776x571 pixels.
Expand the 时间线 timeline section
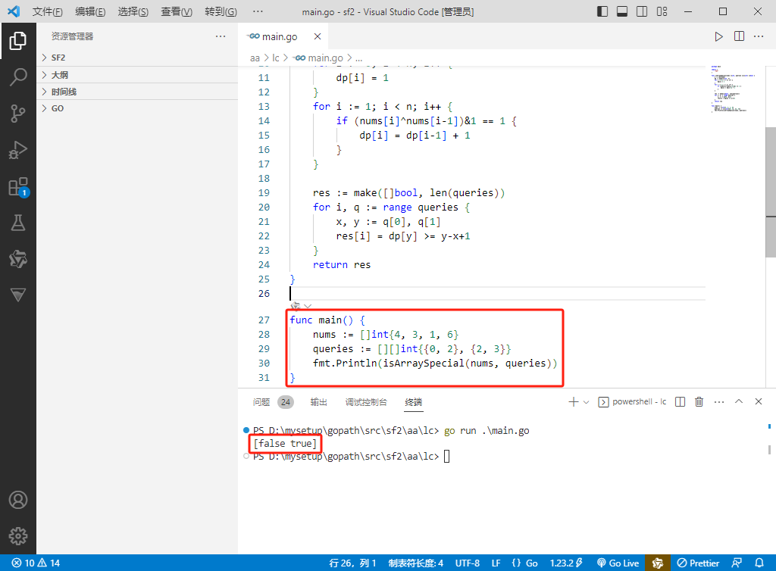pos(137,92)
